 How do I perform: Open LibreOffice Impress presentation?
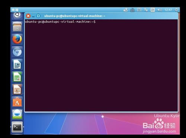pos(17,90)
